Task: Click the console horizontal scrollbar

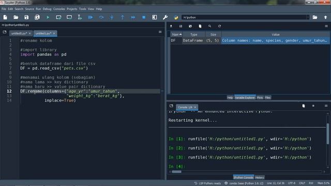Action: 176,172
